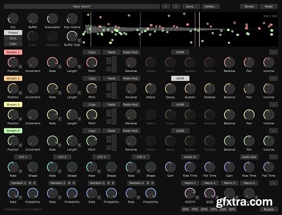Go to previous preset with < button
This screenshot has height=215, width=282.
click(166, 7)
